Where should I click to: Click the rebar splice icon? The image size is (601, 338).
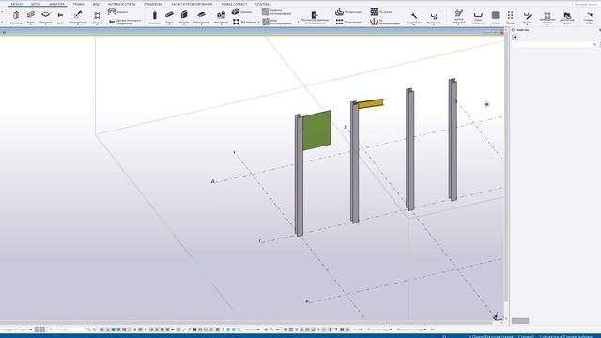coord(528,15)
